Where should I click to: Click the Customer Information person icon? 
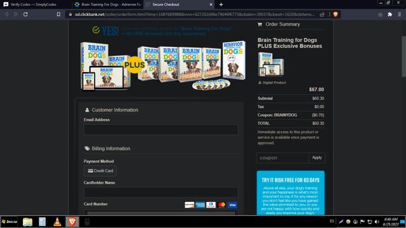pyautogui.click(x=87, y=110)
